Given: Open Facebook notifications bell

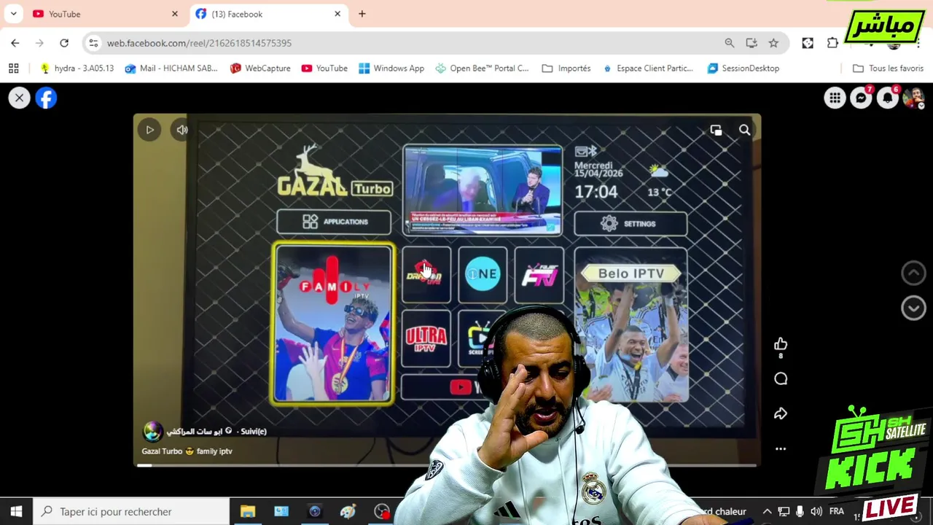Looking at the screenshot, I should point(887,98).
